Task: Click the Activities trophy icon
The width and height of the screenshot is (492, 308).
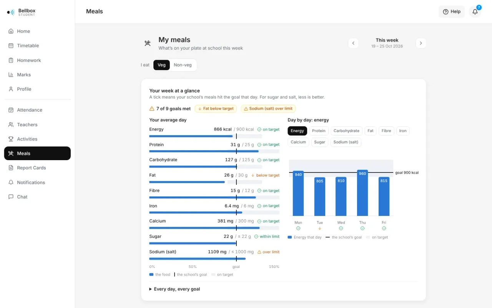Action: 11,139
